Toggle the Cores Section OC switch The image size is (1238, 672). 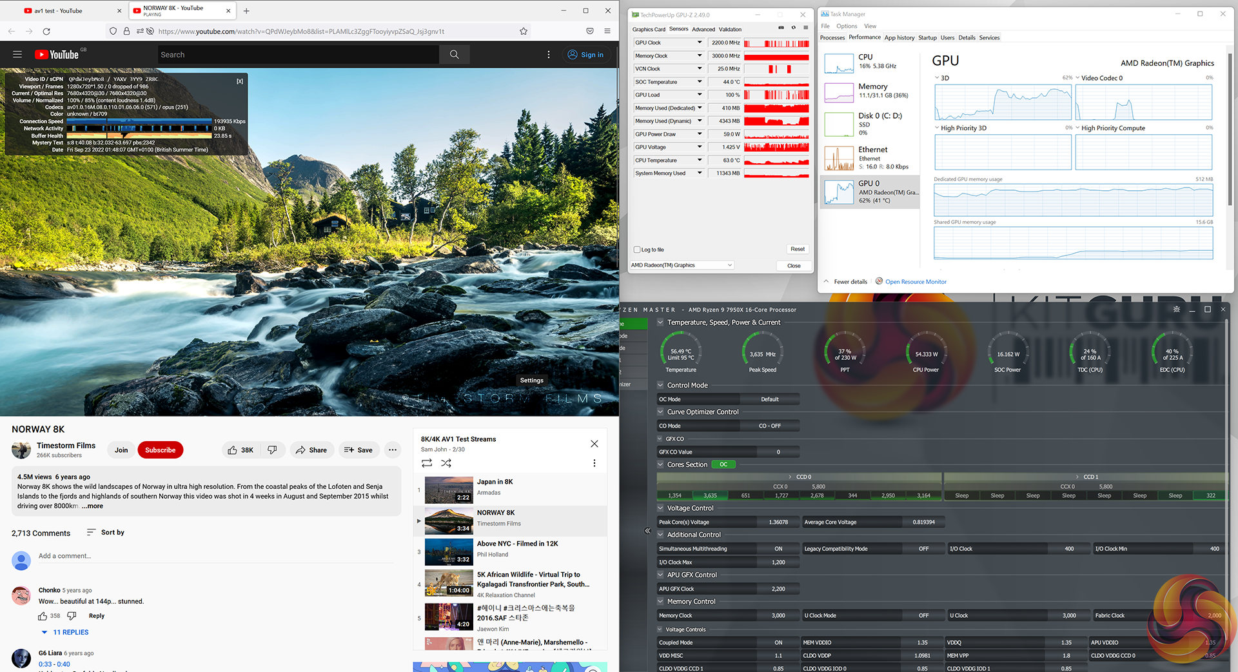pyautogui.click(x=723, y=464)
